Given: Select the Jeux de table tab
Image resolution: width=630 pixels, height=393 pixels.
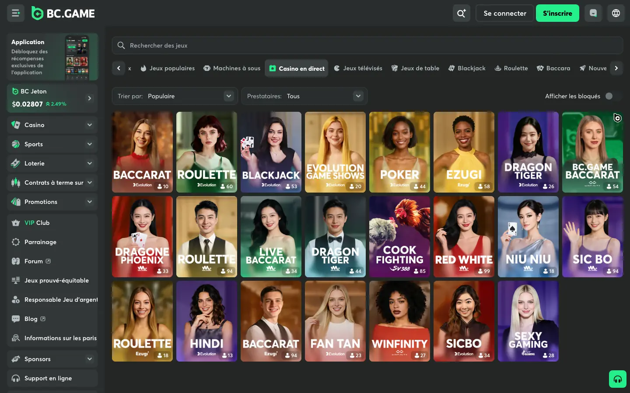Looking at the screenshot, I should tap(415, 68).
